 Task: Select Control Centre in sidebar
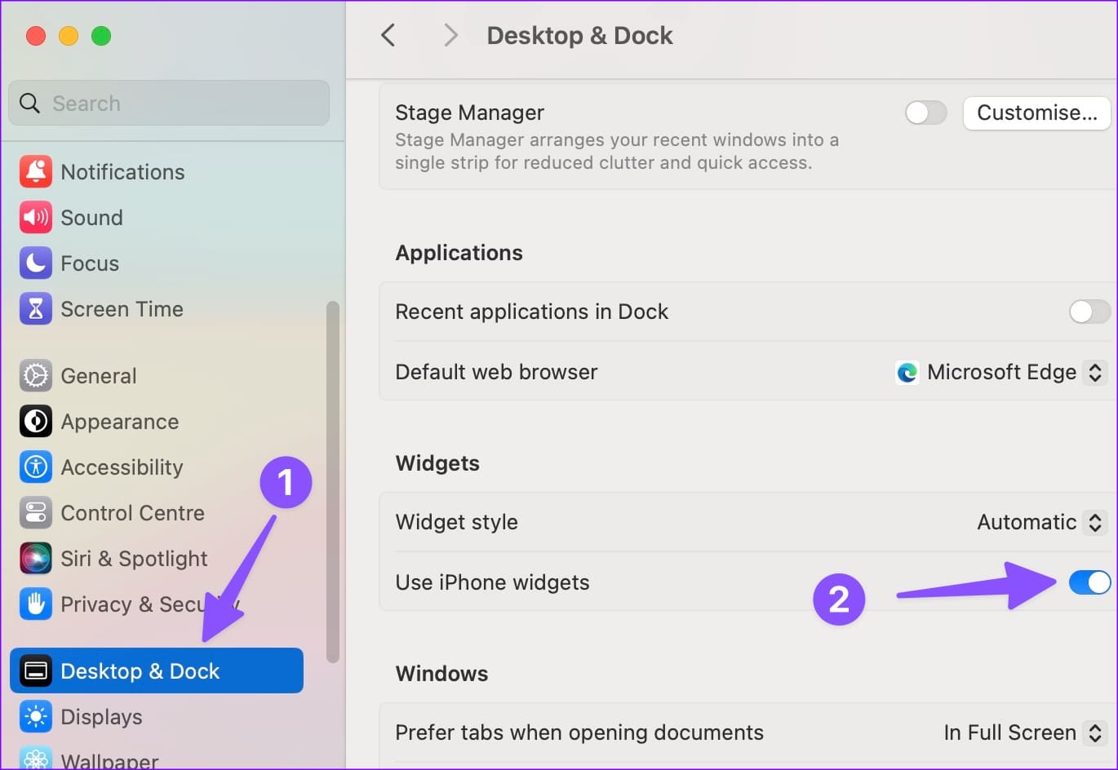point(132,513)
